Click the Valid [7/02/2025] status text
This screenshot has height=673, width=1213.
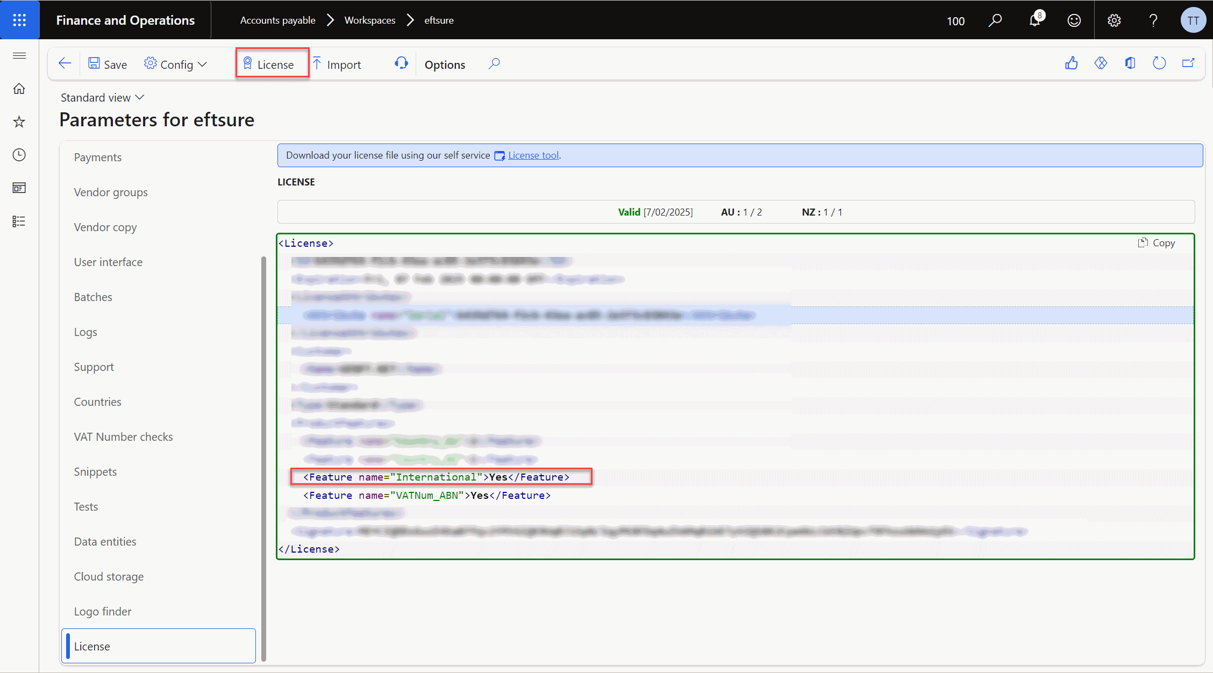[x=655, y=212]
